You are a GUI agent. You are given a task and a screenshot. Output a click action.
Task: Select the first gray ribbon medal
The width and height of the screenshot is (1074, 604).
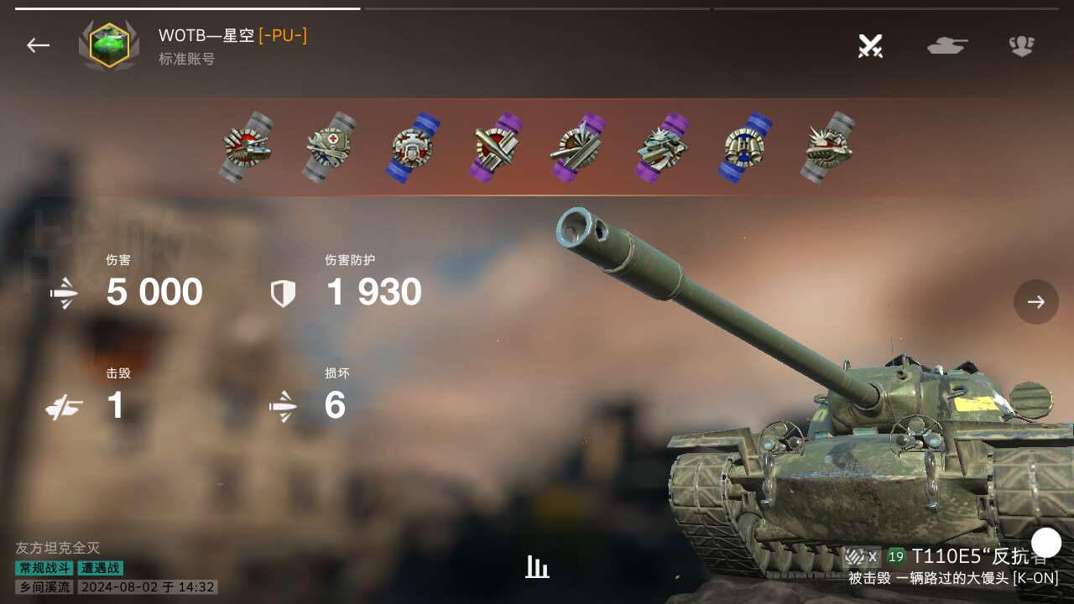coord(248,147)
